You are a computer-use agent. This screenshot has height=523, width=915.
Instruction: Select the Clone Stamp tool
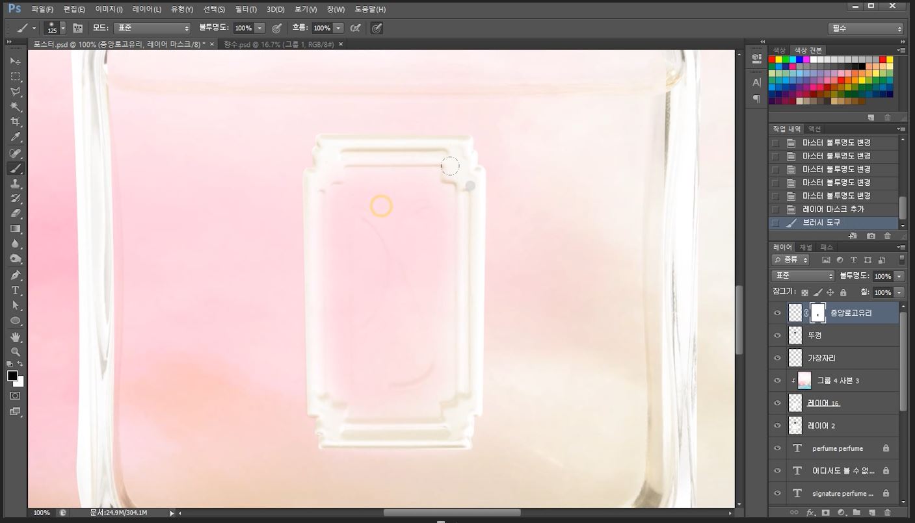pyautogui.click(x=16, y=184)
